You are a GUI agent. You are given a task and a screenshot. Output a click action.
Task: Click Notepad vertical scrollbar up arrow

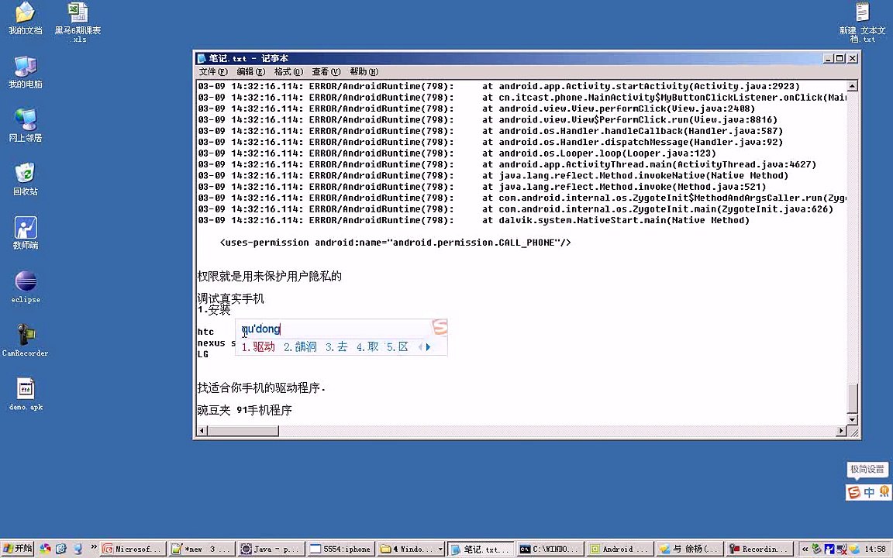[852, 86]
